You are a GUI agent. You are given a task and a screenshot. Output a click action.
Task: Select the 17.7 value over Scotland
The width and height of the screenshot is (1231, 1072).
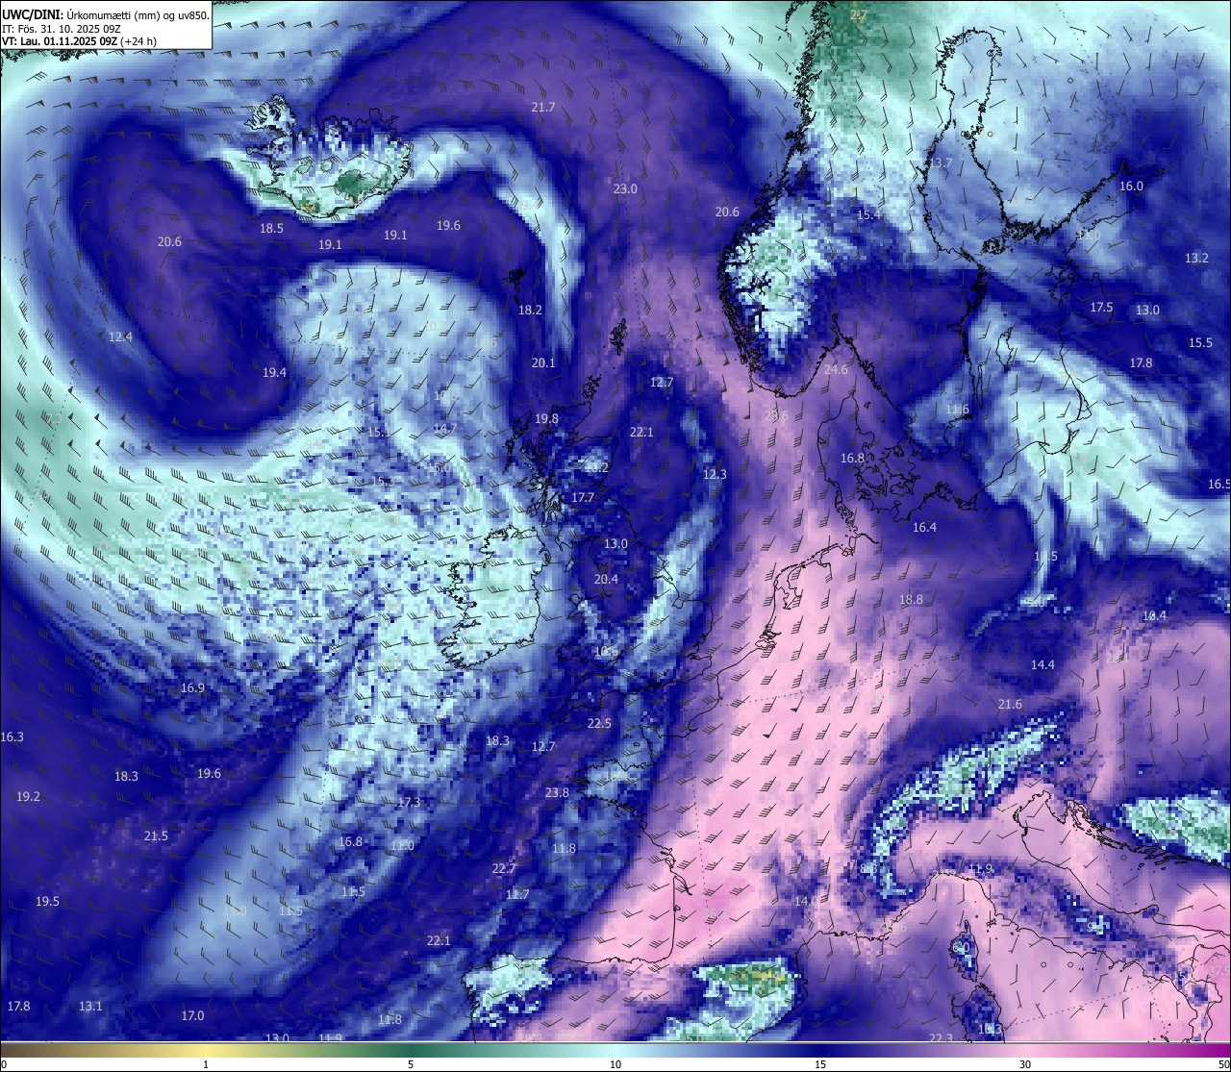tap(582, 497)
